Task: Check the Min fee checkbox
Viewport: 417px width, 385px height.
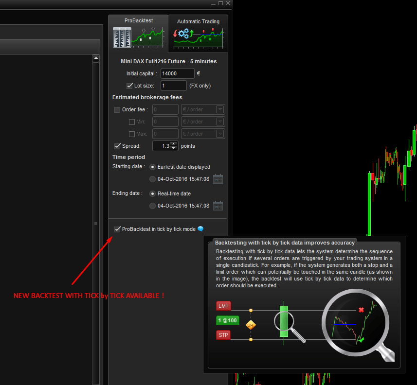Action: (132, 122)
